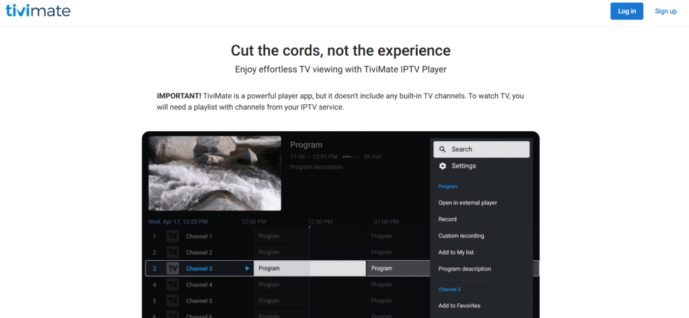Screen dimensions: 689x318
Task: Click the Channel 4 TV icon
Action: 173,285
